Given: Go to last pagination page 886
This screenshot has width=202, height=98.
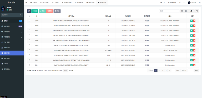Looking at the screenshot, I should pos(178,71).
